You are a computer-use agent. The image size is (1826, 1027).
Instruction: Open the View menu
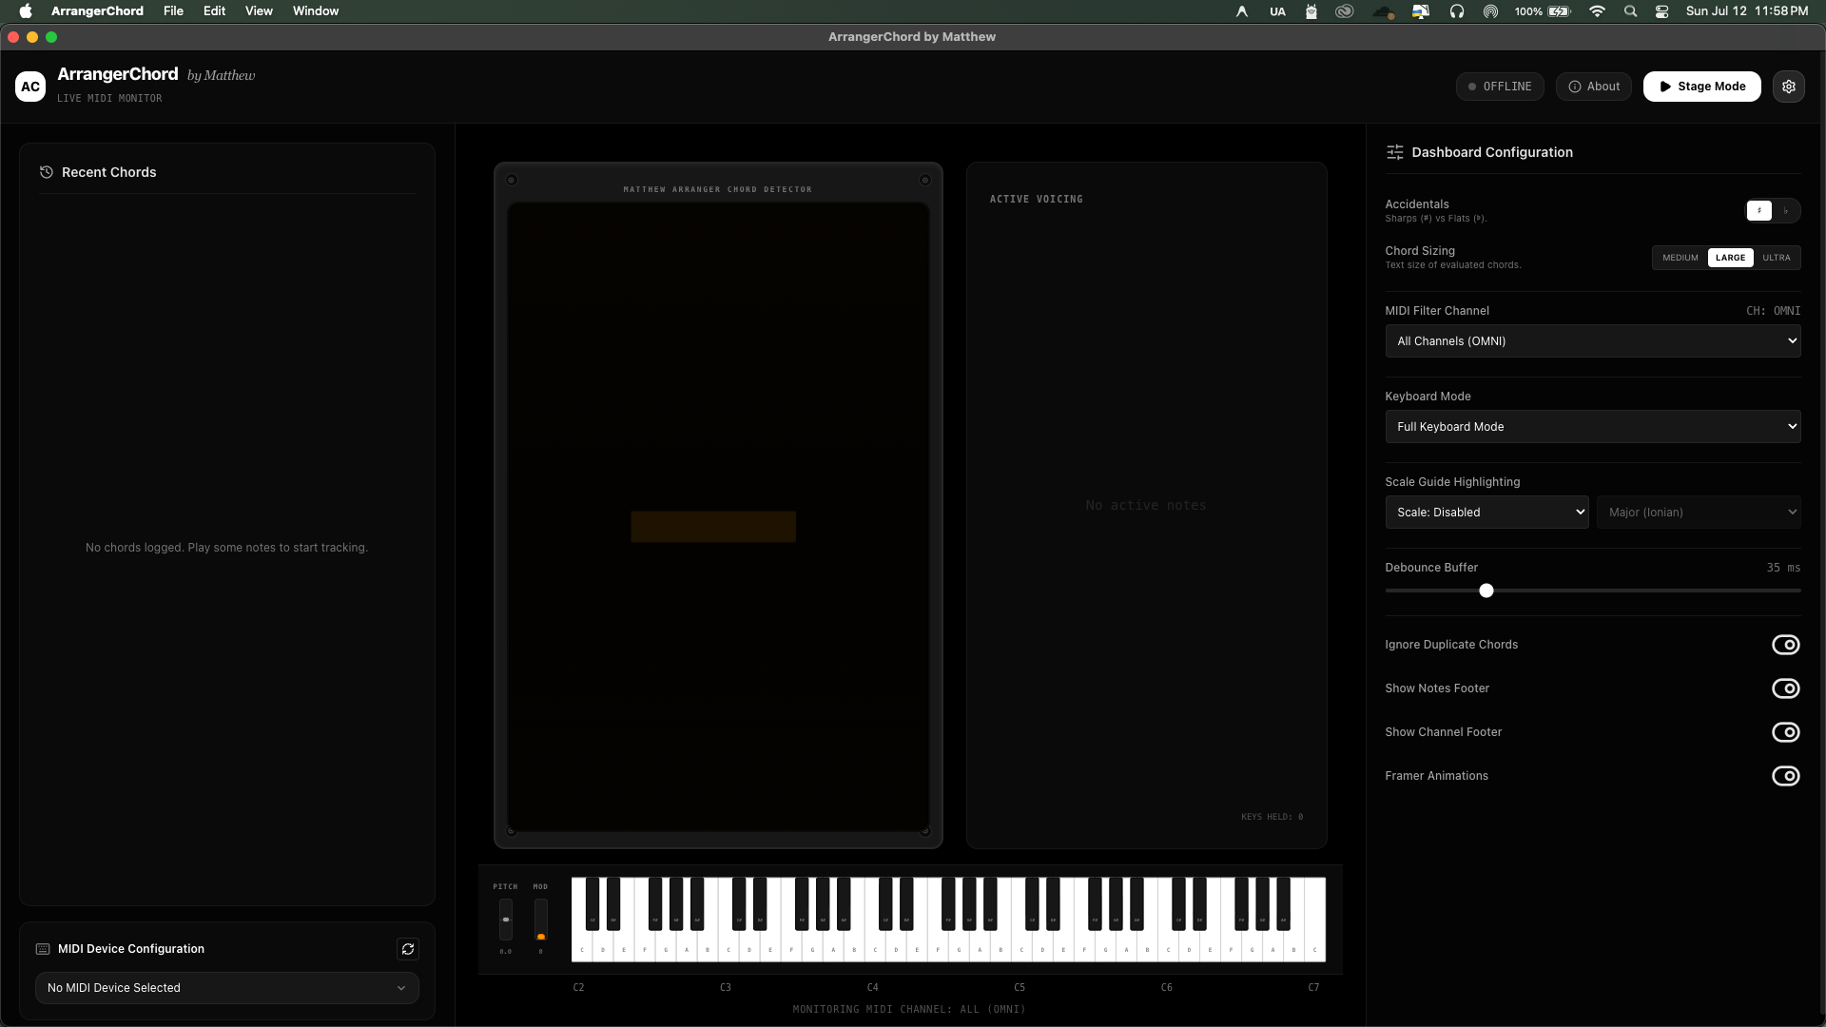click(259, 11)
